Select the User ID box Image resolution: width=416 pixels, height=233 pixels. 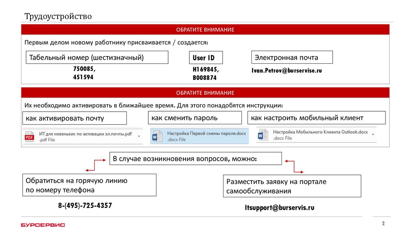tap(206, 58)
